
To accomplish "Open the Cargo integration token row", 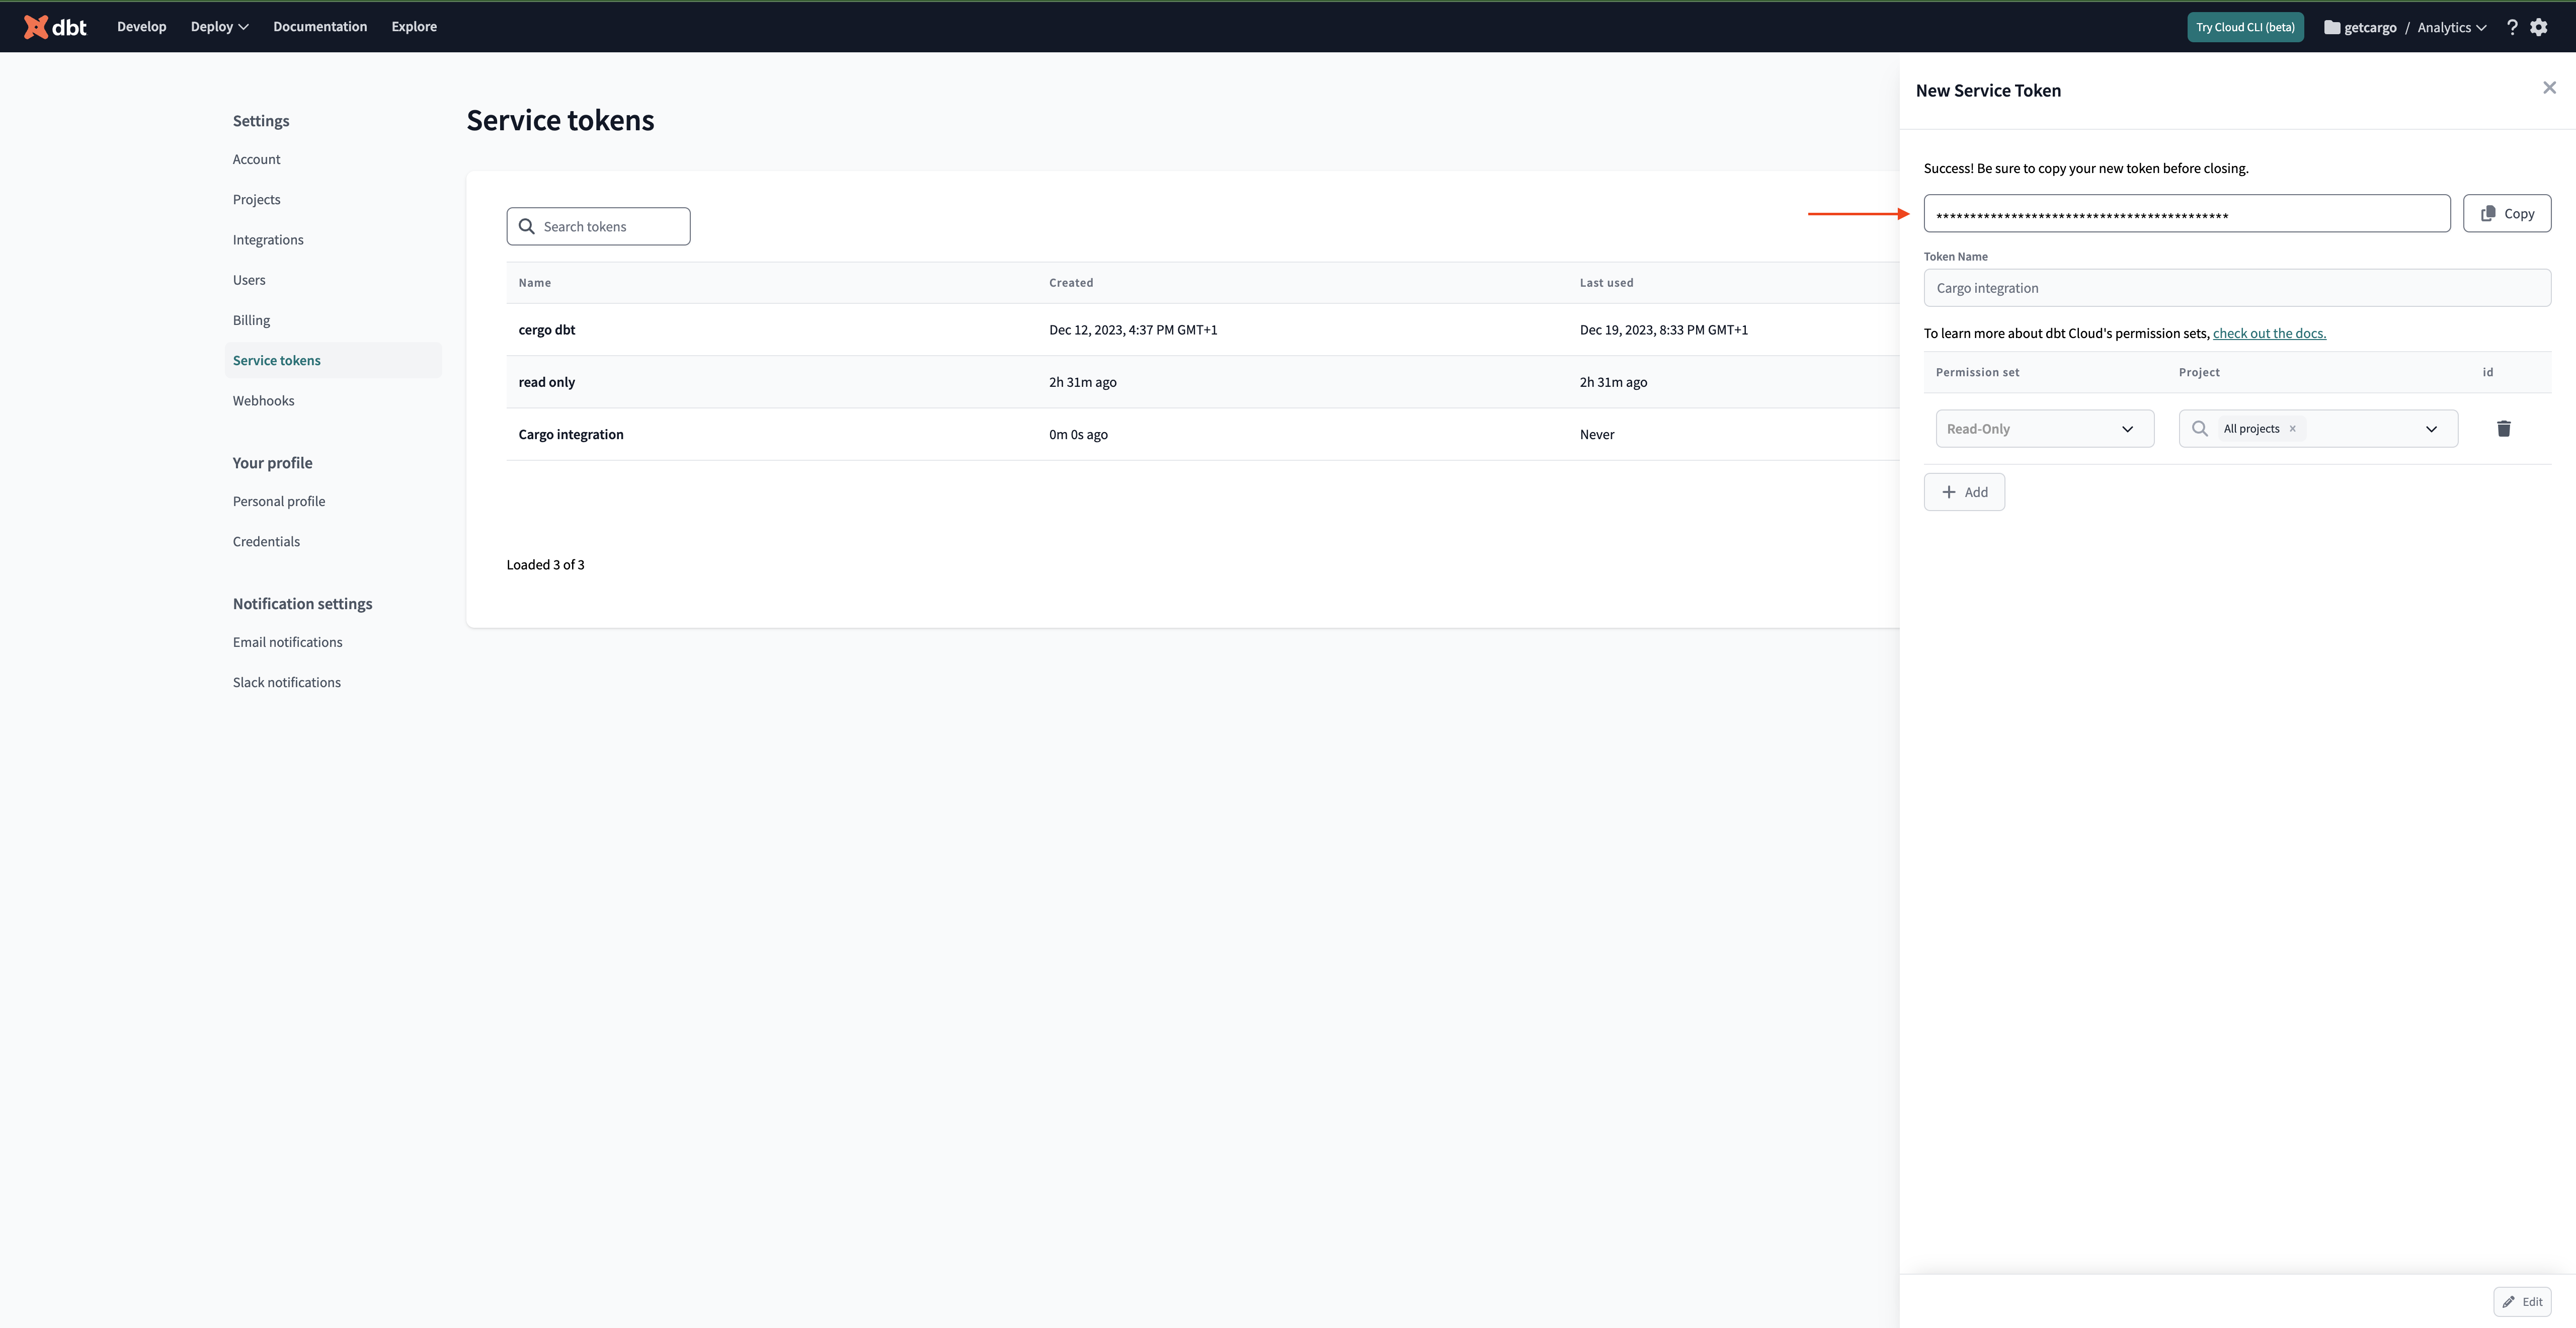I will click(x=1202, y=434).
